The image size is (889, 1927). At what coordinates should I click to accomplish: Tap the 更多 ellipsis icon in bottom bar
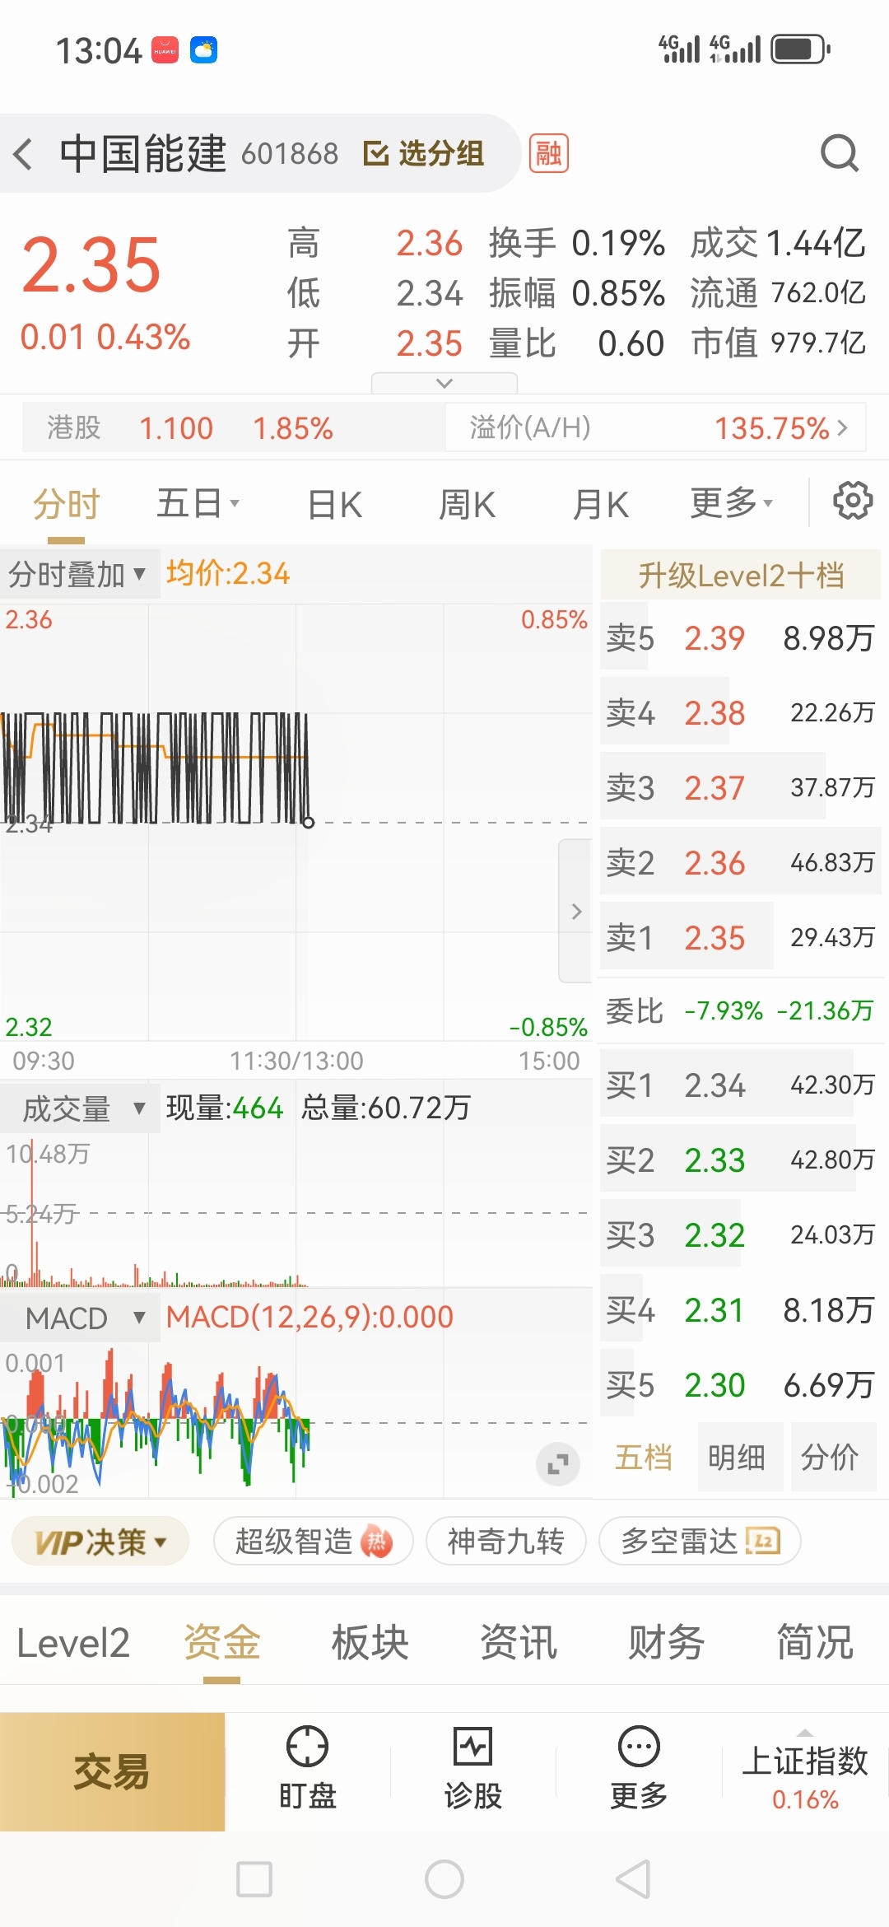(x=639, y=1746)
